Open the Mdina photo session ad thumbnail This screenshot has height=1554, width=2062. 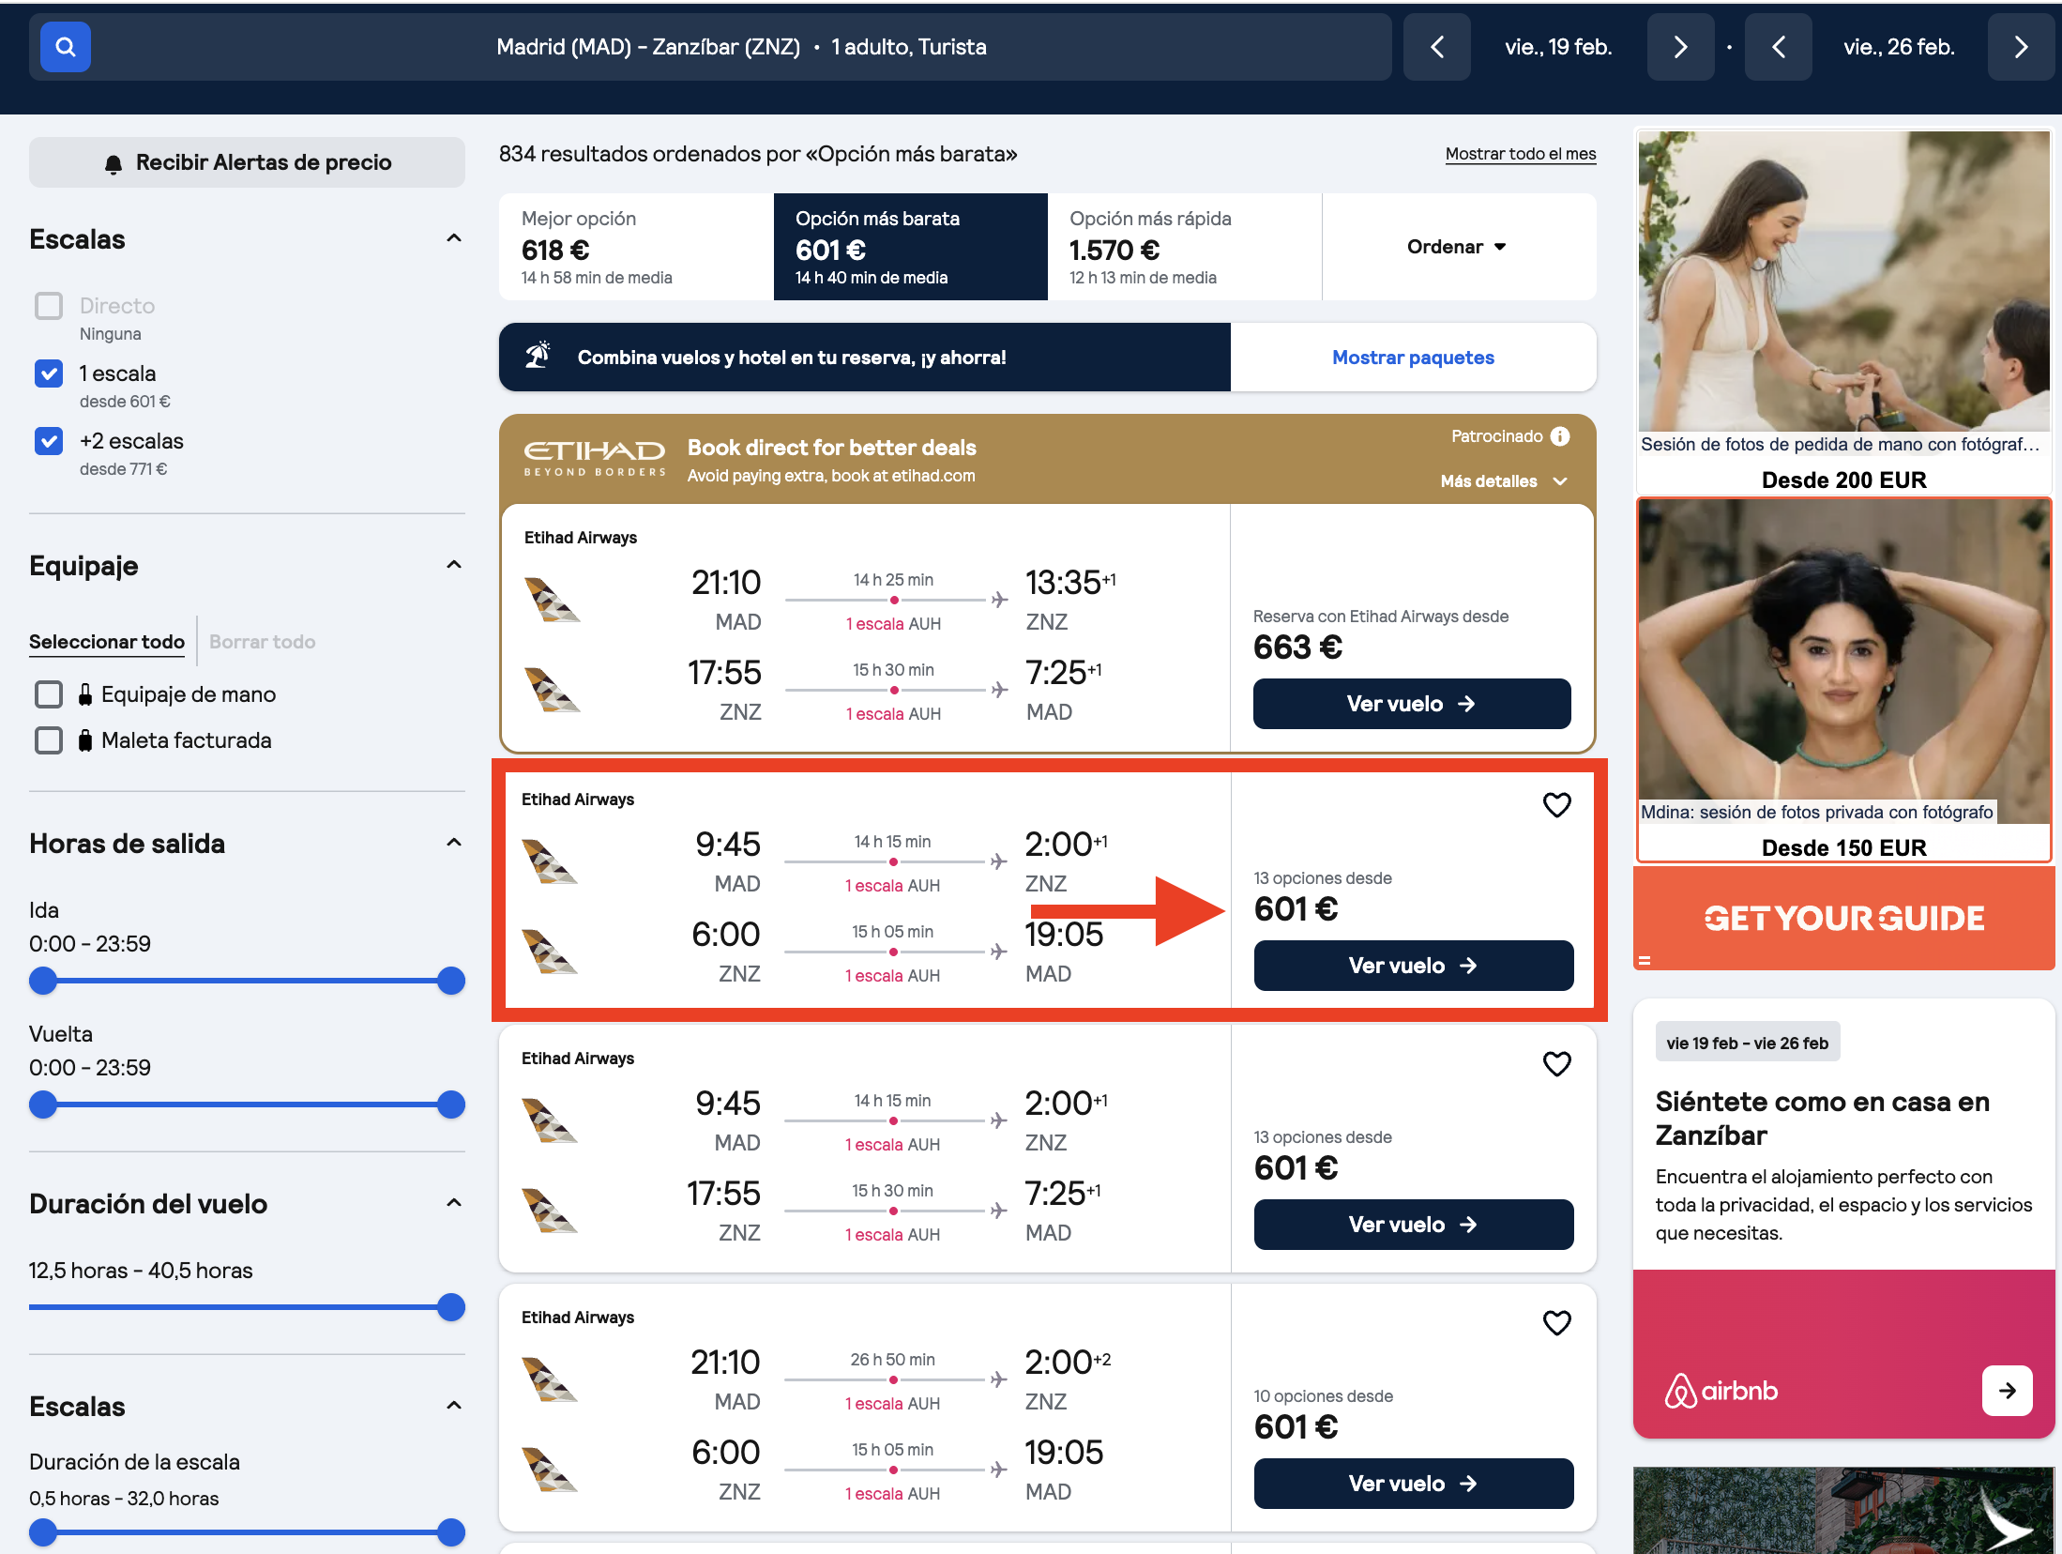[x=1843, y=663]
